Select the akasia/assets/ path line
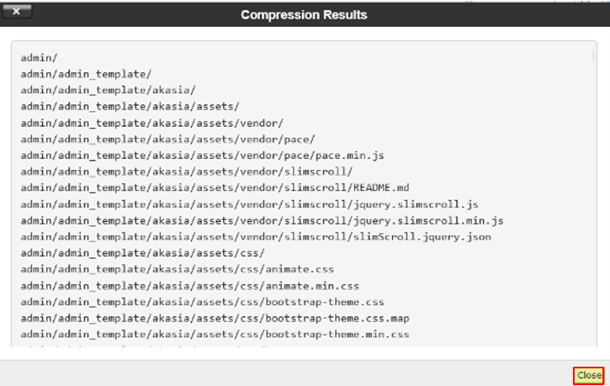Viewport: 610px width, 386px height. (130, 107)
